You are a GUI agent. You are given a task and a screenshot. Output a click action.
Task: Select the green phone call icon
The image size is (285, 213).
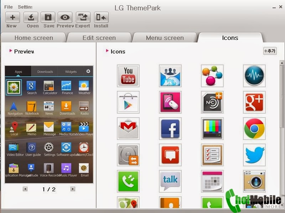point(128,181)
